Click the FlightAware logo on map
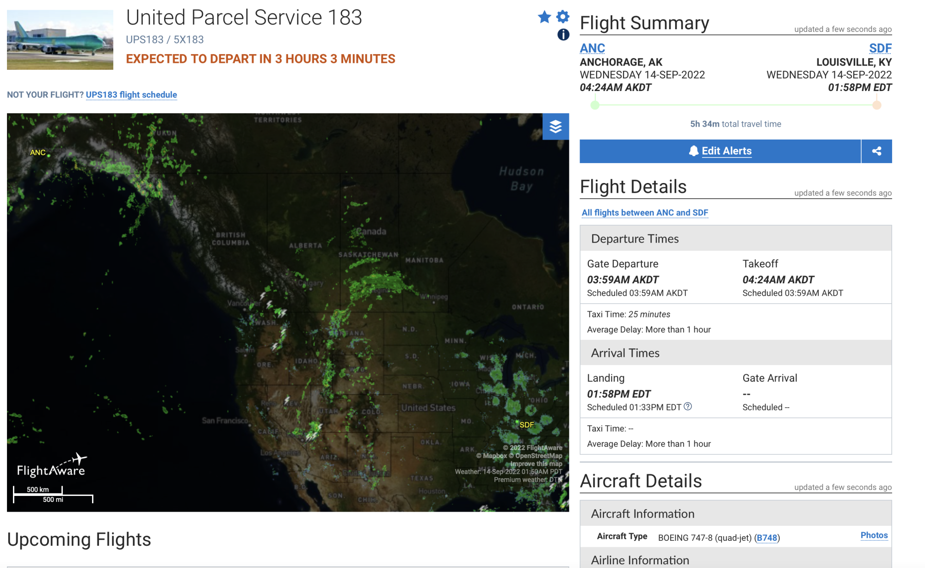This screenshot has width=925, height=568. coord(51,465)
